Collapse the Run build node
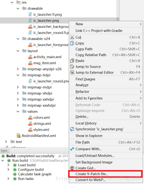Screen dimensions: 144x184 [3, 160]
